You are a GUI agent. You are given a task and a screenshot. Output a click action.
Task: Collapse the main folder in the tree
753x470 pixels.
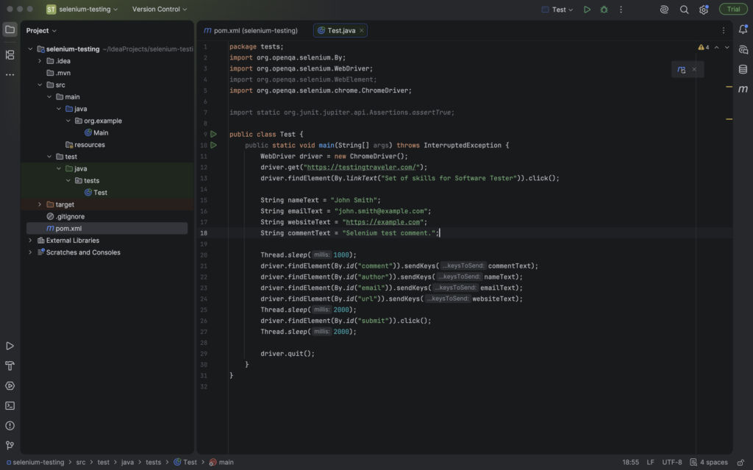(49, 97)
